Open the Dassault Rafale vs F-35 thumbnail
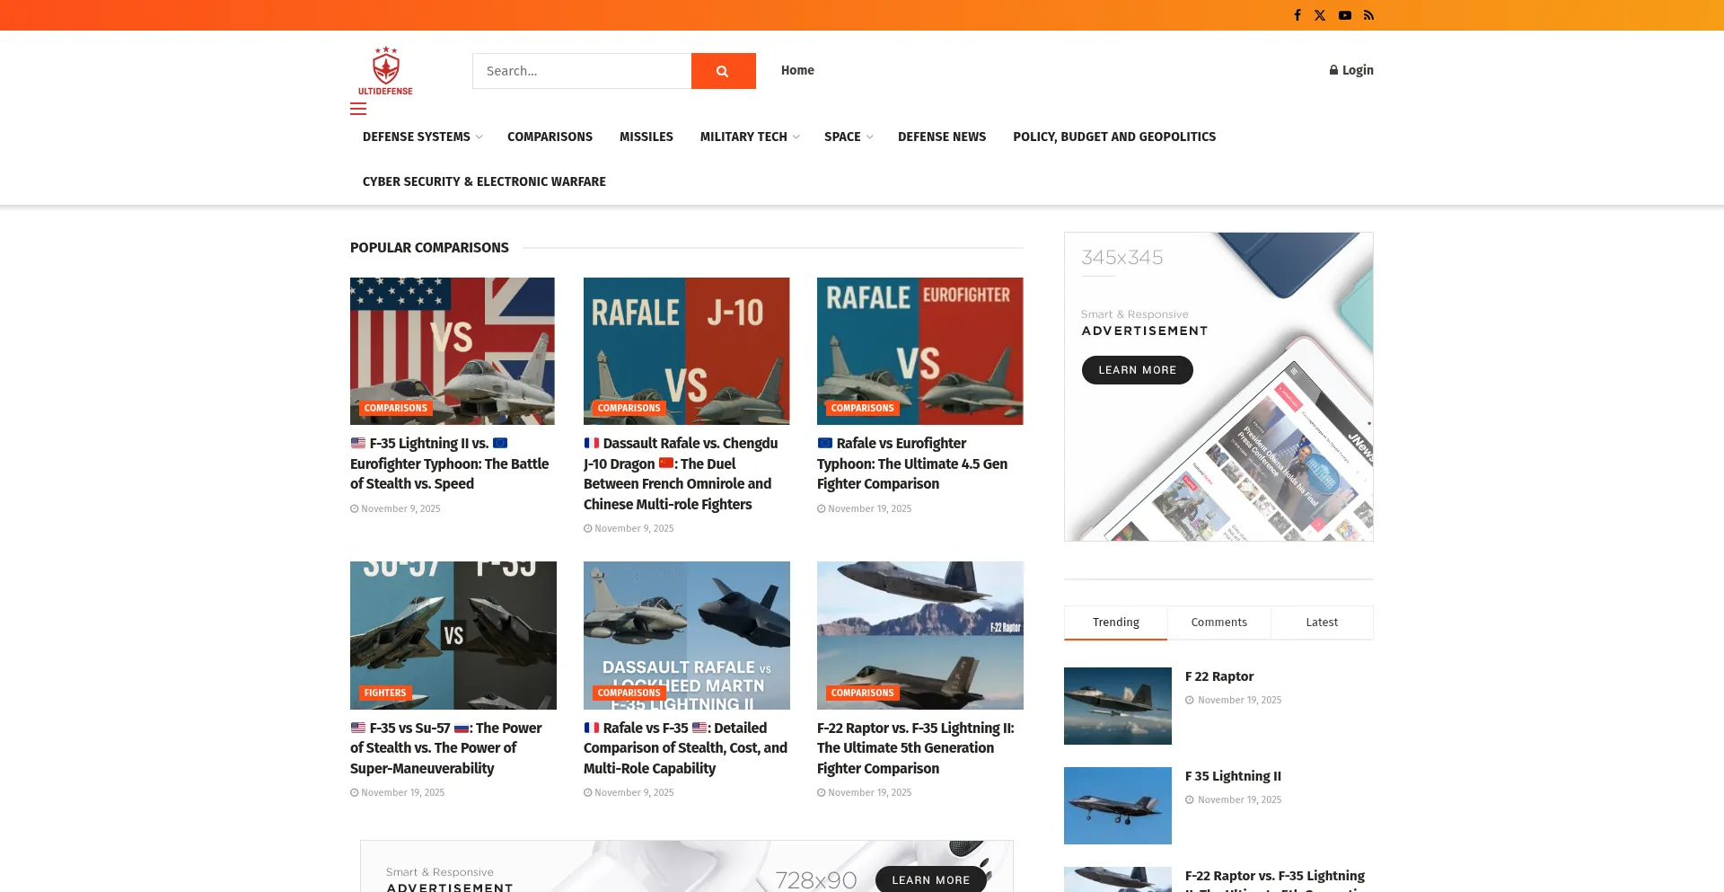 [x=687, y=635]
